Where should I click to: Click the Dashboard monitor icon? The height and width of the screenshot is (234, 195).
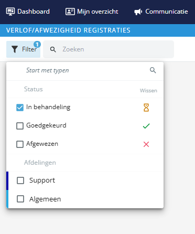pos(10,12)
